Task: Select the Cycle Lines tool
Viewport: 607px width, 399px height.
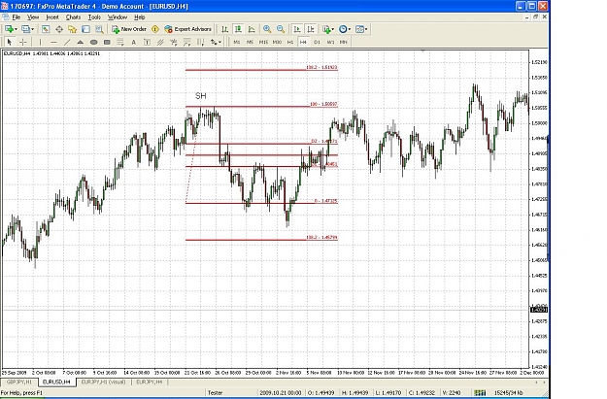Action: pos(200,42)
